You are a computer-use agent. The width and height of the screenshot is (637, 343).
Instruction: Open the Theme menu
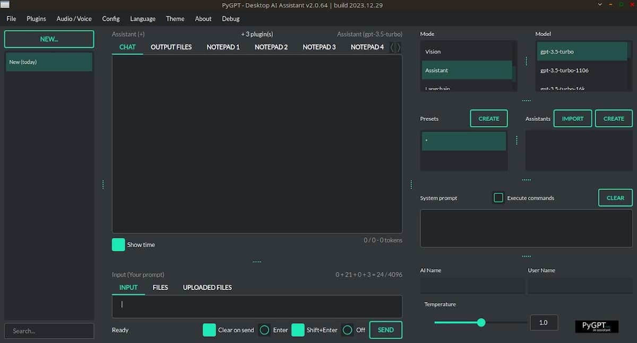175,19
